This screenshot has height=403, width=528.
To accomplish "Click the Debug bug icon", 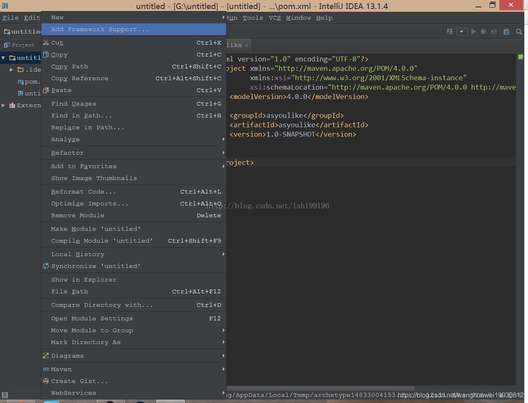I will point(484,32).
